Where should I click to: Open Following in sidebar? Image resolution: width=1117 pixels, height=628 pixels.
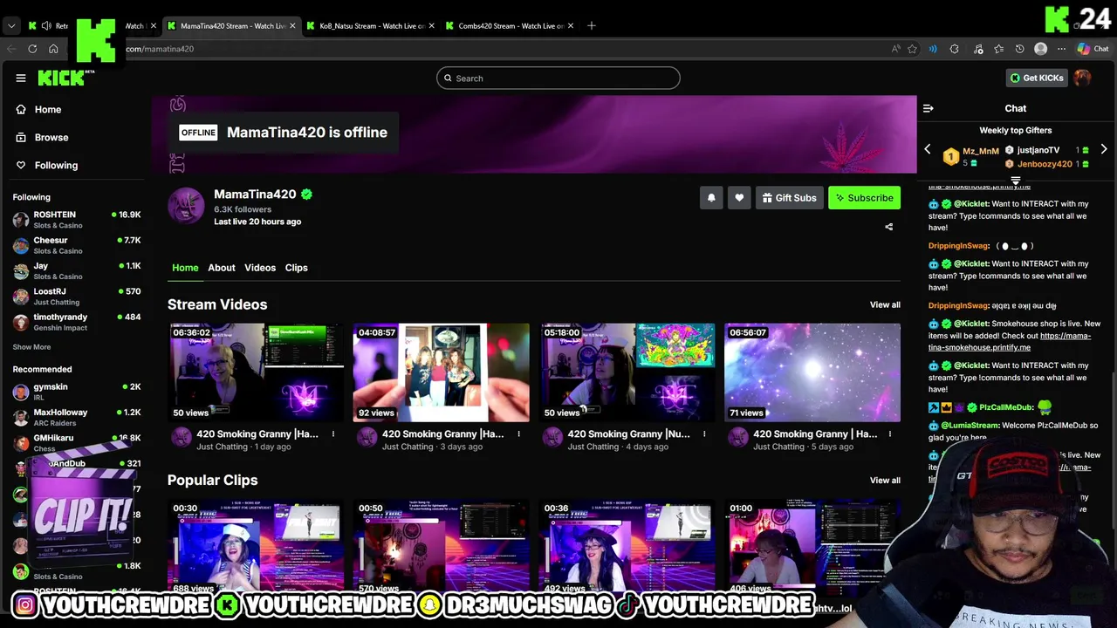[x=56, y=165]
